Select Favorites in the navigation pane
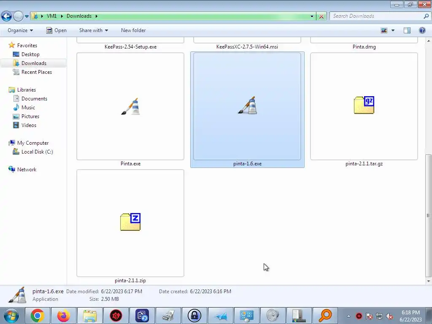Screen dimensions: 432x324 coord(27,46)
